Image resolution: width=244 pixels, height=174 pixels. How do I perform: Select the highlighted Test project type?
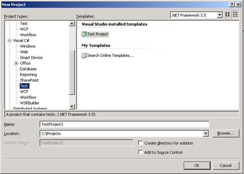[24, 86]
